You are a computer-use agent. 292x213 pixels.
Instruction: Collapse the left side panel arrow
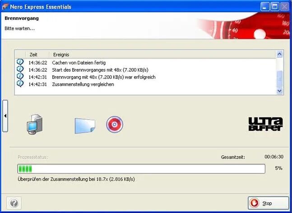pos(5,116)
